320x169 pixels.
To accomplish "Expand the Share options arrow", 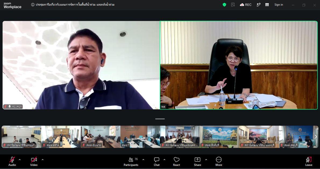I will (206, 160).
